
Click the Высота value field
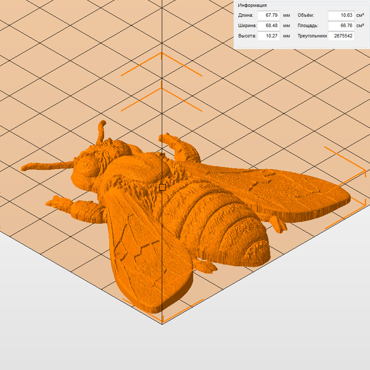[x=268, y=36]
